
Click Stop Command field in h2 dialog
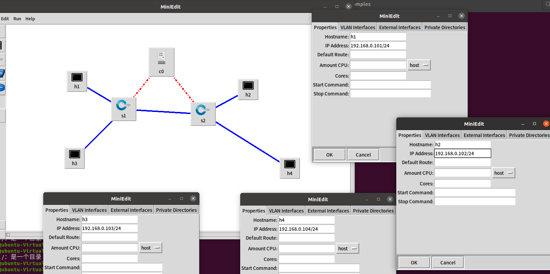475,202
